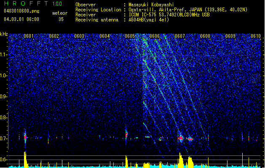Click the 0610 time marker
The width and height of the screenshot is (265, 168).
coord(256,36)
